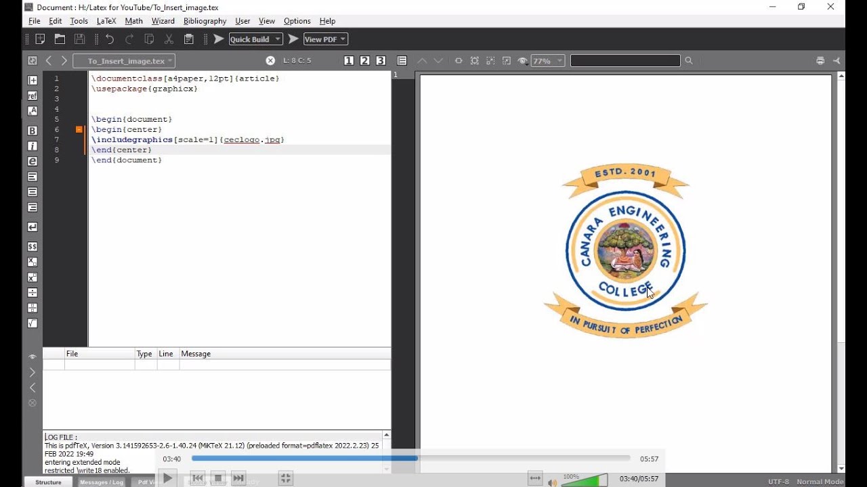867x487 pixels.
Task: Open the Edit menu
Action: pyautogui.click(x=56, y=21)
